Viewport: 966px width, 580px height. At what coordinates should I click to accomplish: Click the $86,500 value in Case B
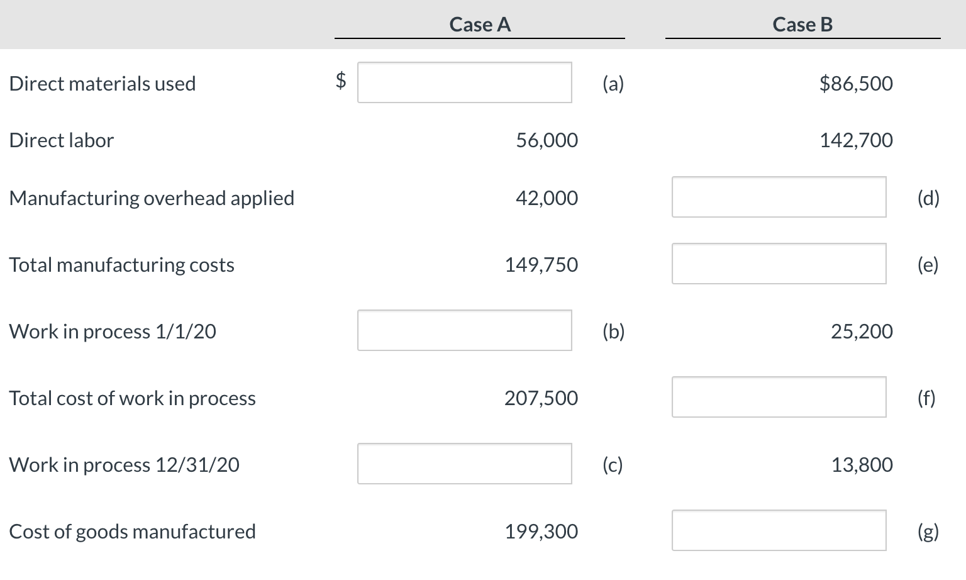(856, 83)
